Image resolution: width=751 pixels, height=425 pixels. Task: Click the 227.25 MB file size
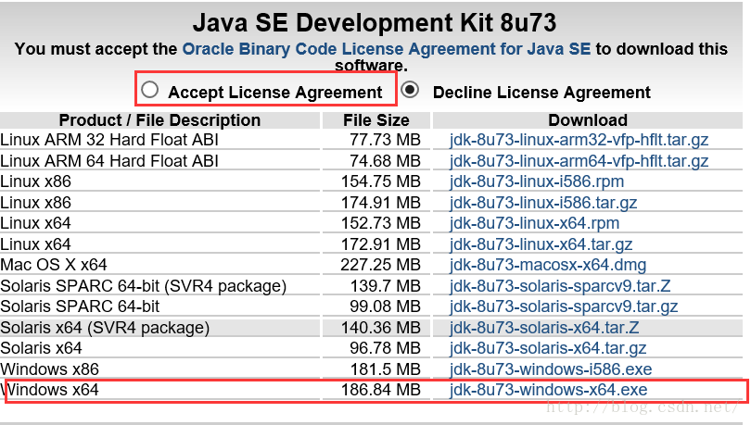tap(381, 265)
